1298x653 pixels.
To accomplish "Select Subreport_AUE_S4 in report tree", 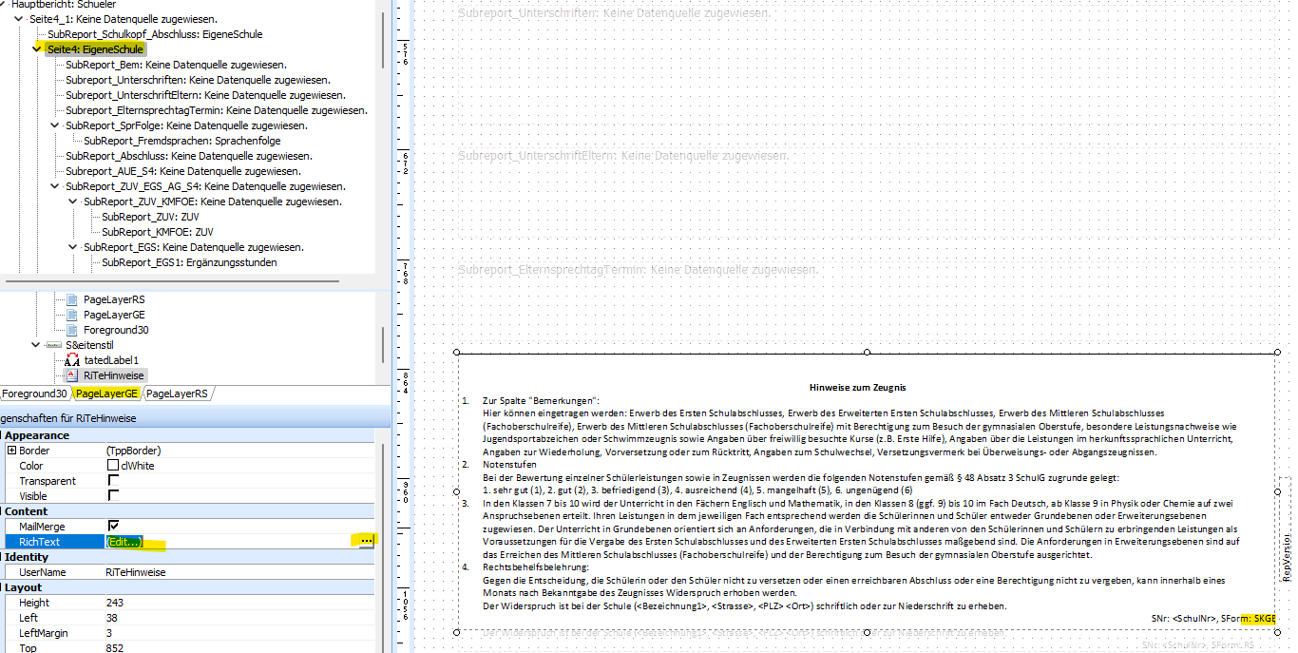I will (x=183, y=171).
